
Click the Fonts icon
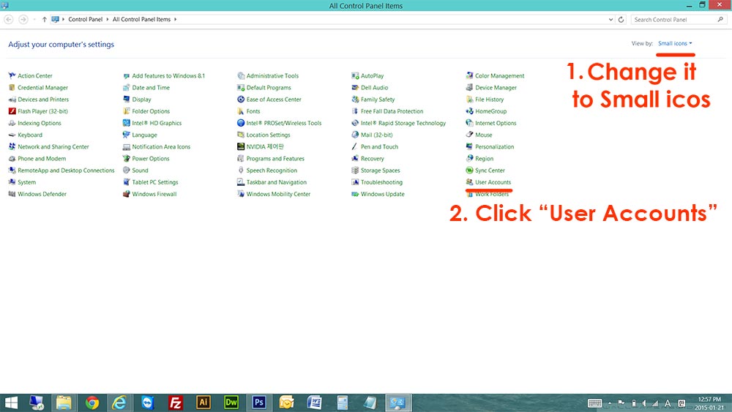[241, 111]
